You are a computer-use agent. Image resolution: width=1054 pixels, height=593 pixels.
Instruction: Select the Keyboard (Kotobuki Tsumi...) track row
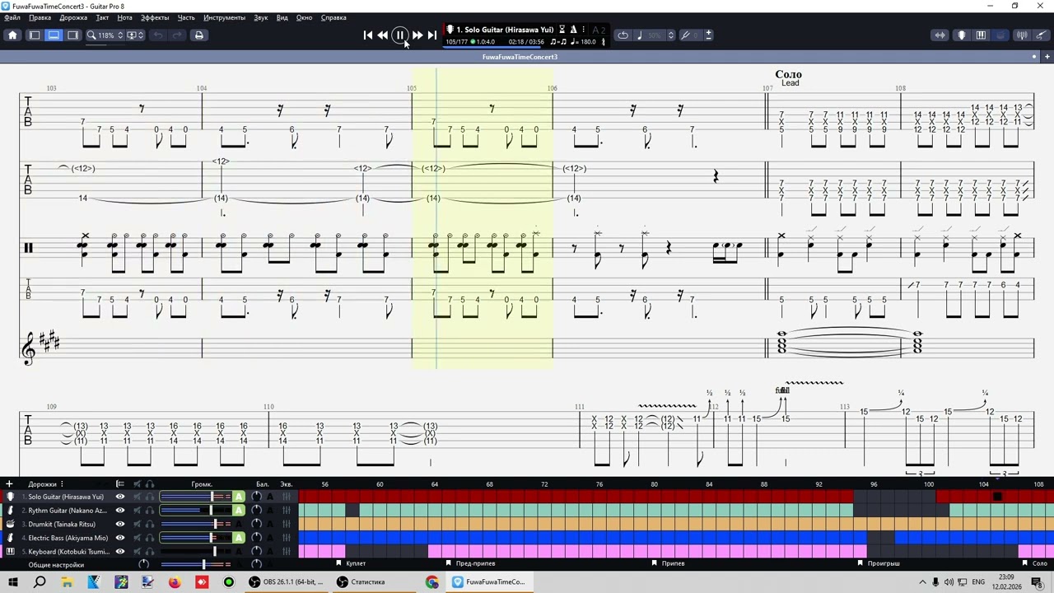(68, 552)
